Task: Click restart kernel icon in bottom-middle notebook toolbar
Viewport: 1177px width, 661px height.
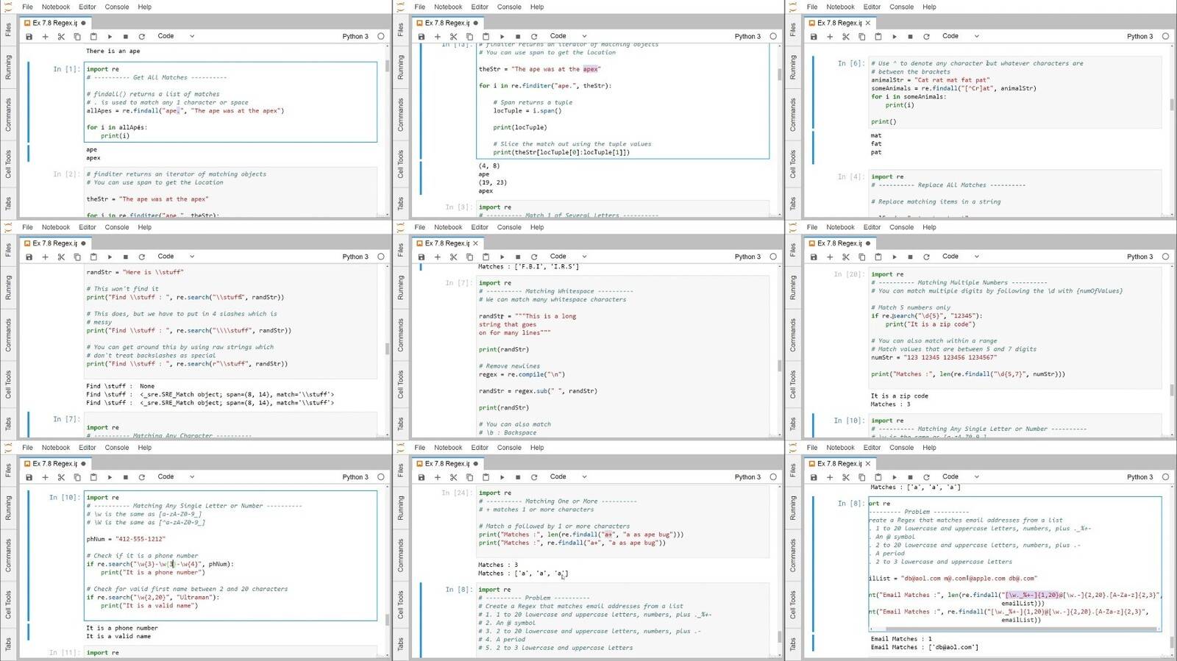Action: point(534,477)
